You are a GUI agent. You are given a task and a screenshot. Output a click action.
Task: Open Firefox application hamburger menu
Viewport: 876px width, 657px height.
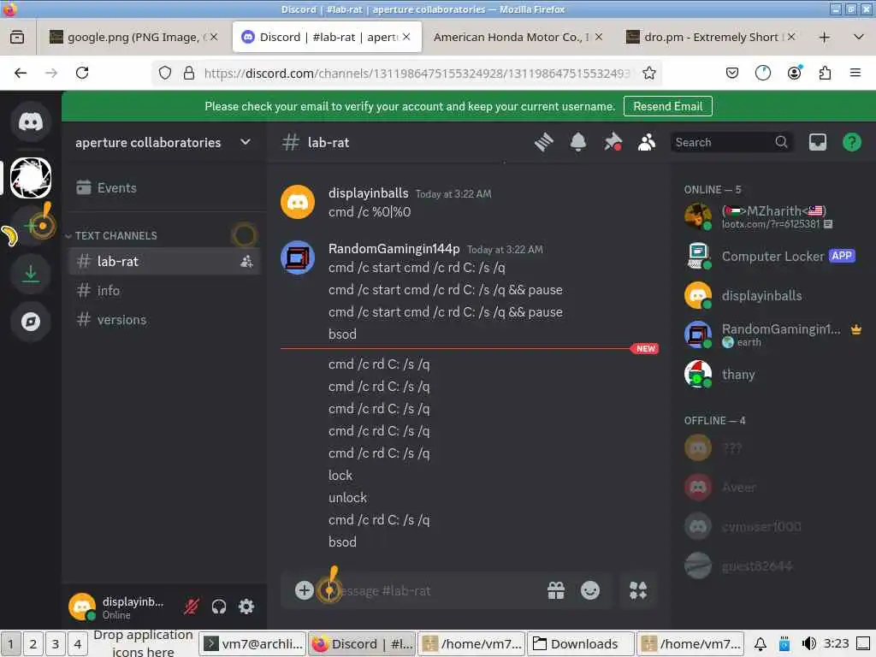click(x=855, y=74)
